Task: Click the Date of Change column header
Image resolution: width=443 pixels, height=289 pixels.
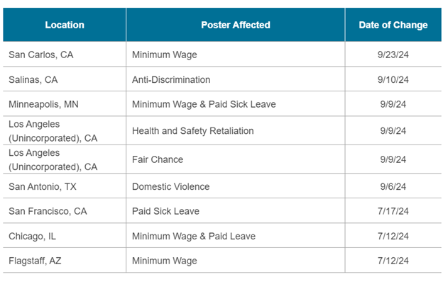Action: (x=393, y=25)
